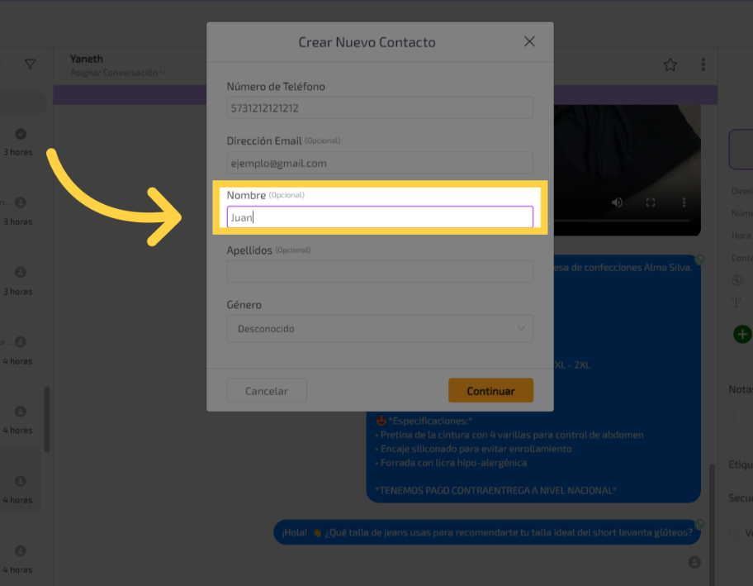This screenshot has height=586, width=753.
Task: Enter fullscreen on the video
Action: [651, 202]
